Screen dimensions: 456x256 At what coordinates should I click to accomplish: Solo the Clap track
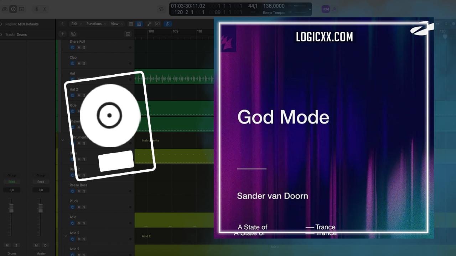click(84, 64)
